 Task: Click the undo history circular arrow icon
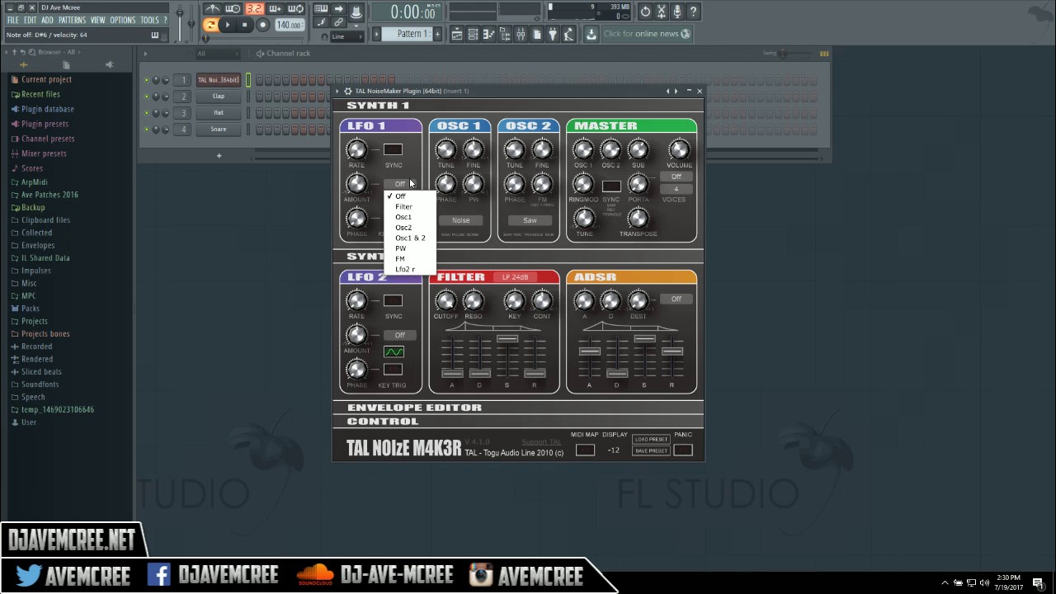pos(646,12)
